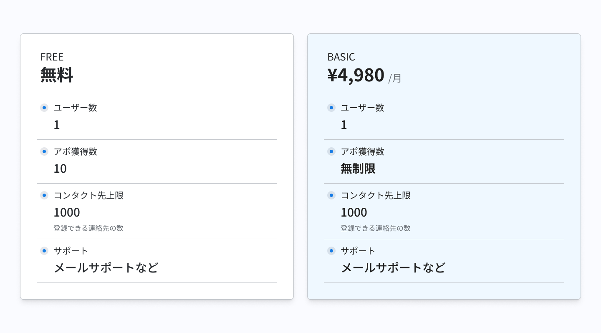Click the 無料 price text on FREE card
This screenshot has width=601, height=333.
57,75
